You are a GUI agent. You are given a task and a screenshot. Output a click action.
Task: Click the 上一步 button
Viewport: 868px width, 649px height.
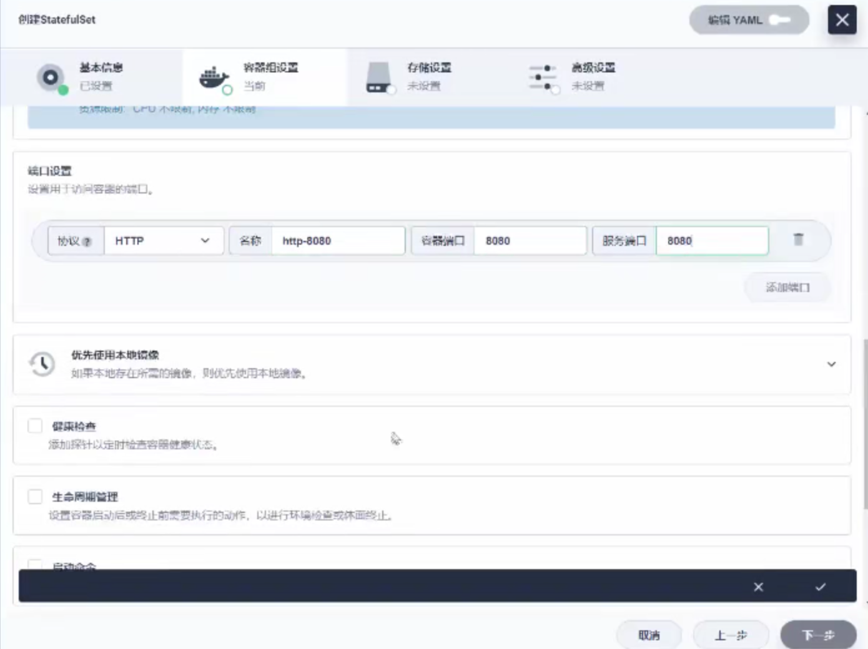(x=731, y=635)
